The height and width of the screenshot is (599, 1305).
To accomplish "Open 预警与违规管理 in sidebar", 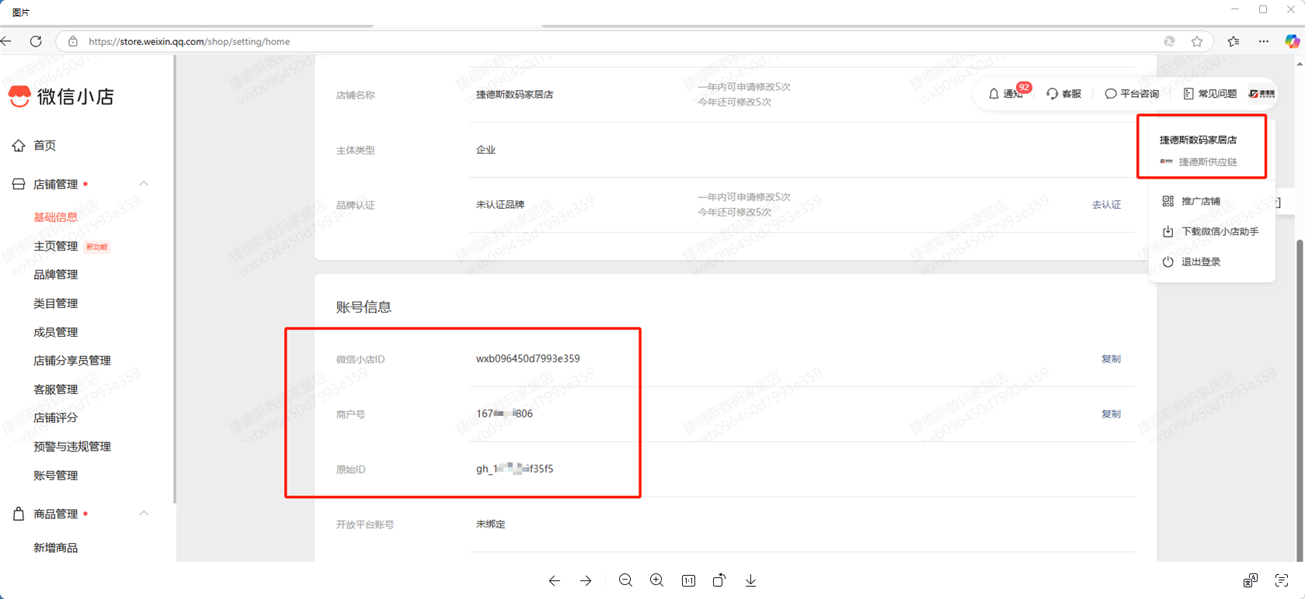I will coord(72,447).
